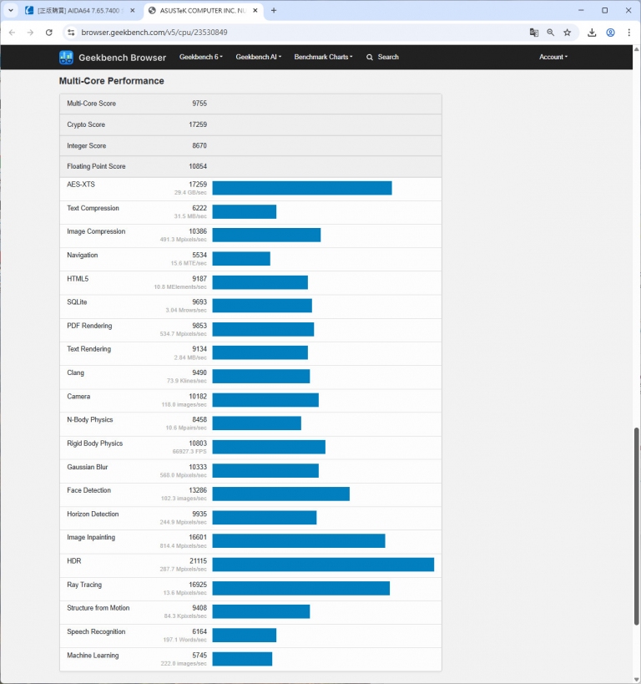This screenshot has width=641, height=684.
Task: Click the Image Inpainting label
Action: [x=91, y=537]
